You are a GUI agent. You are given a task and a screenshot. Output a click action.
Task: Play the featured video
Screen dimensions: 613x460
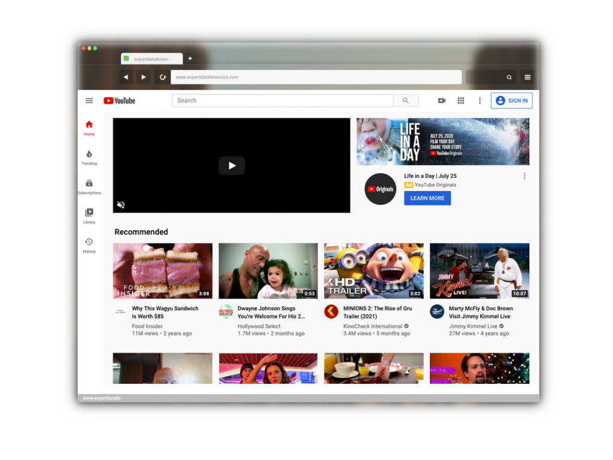click(x=232, y=165)
